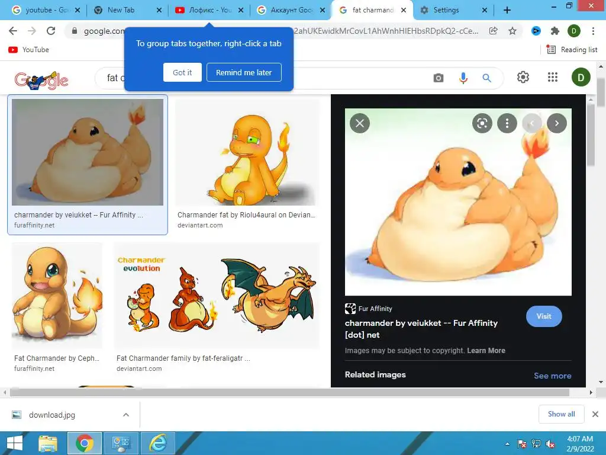The height and width of the screenshot is (455, 606).
Task: Open Google quick settings gear
Action: point(523,78)
